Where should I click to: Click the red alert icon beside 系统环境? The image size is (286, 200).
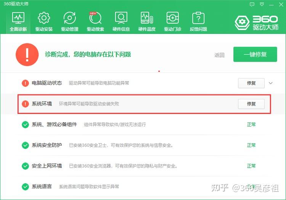(25, 104)
